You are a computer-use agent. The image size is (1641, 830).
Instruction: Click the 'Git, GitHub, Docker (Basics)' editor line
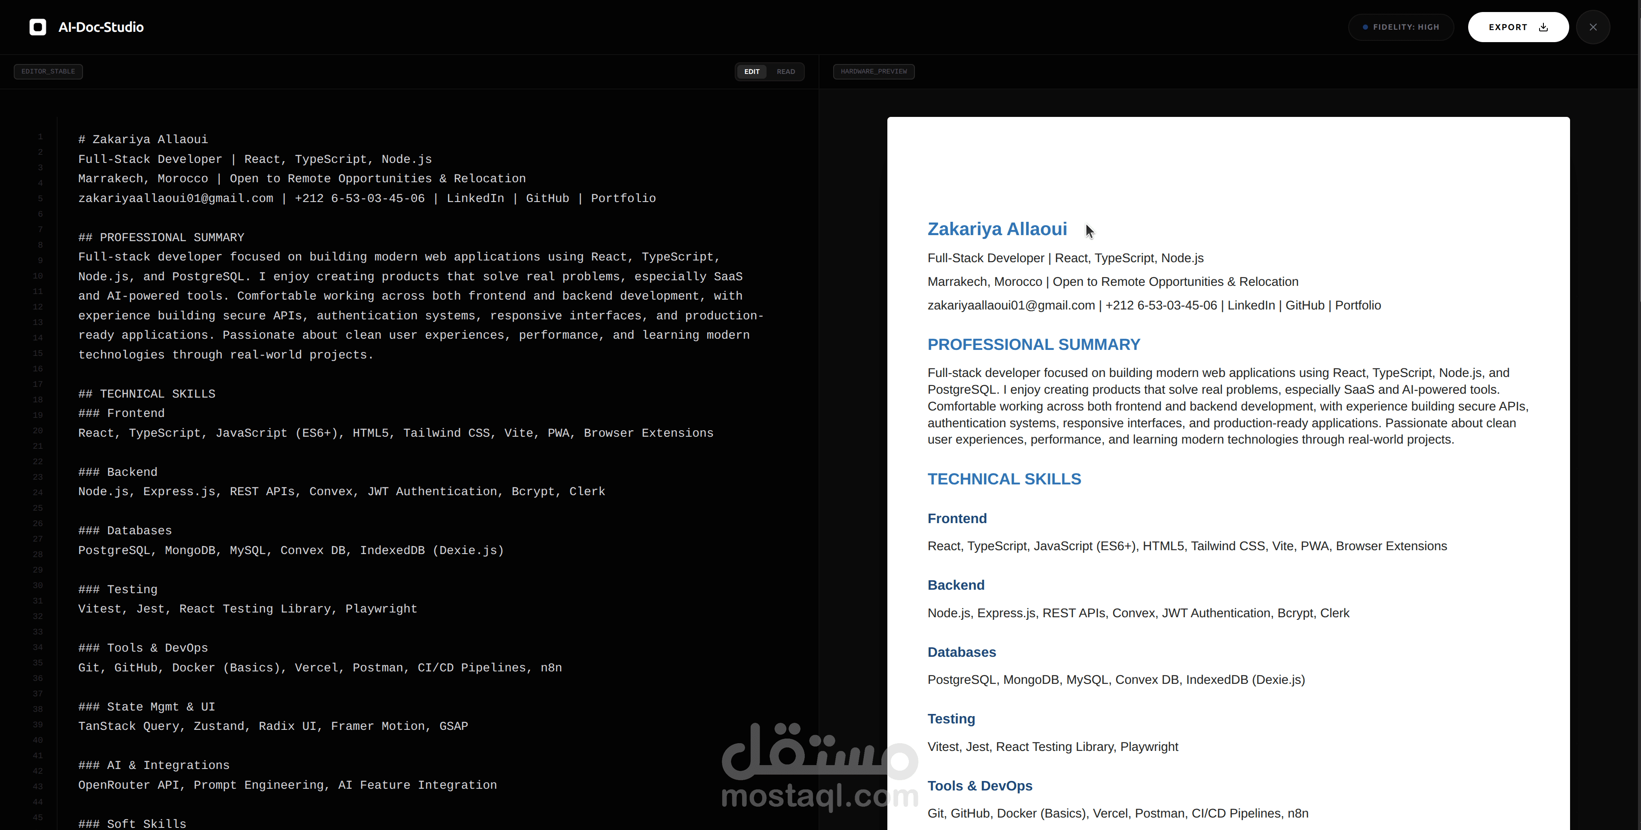pyautogui.click(x=320, y=668)
